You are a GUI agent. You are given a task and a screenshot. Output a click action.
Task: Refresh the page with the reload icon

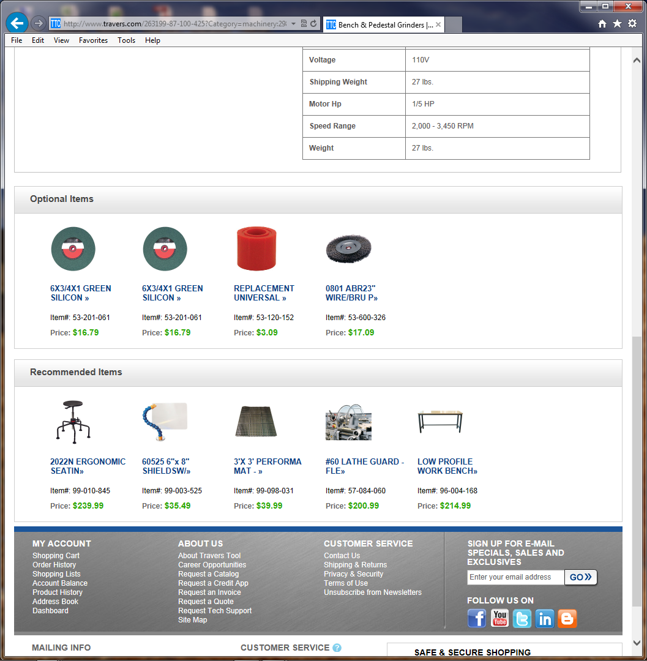(x=314, y=24)
